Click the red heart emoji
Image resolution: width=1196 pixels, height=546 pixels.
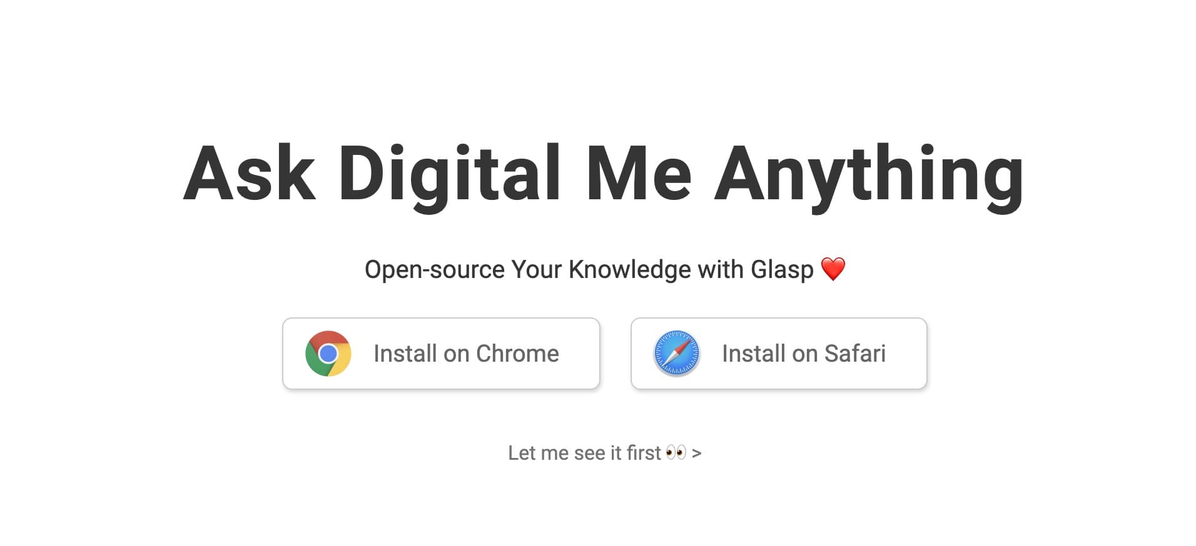(x=833, y=269)
